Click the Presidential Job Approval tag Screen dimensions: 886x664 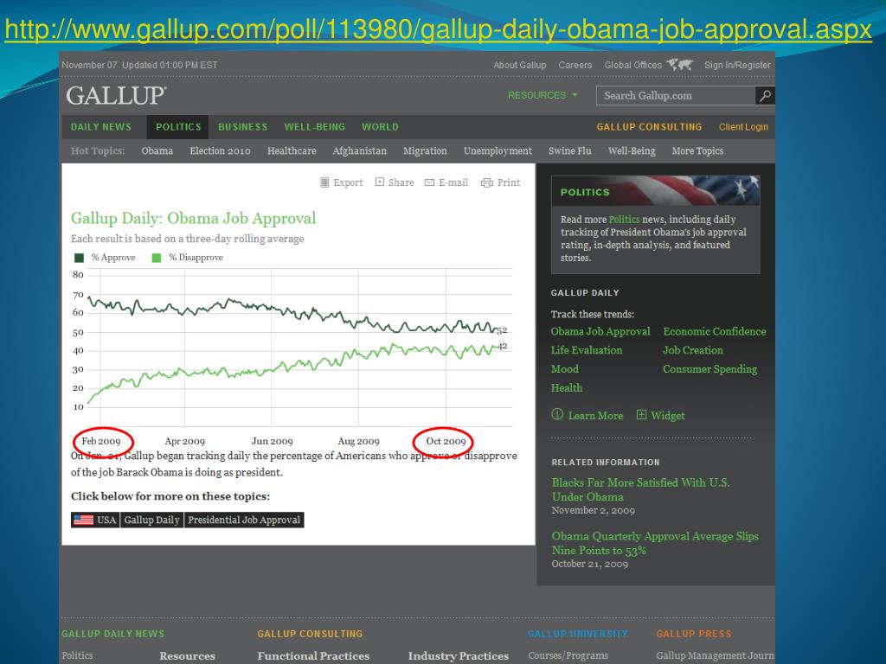(244, 520)
